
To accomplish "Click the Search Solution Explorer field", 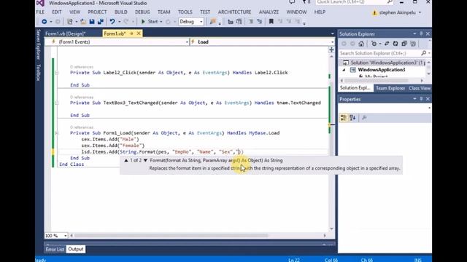I will 379,53.
